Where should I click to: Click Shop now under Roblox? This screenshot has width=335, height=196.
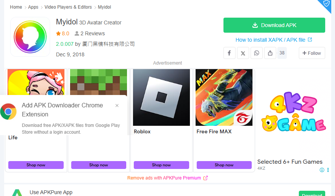161,165
